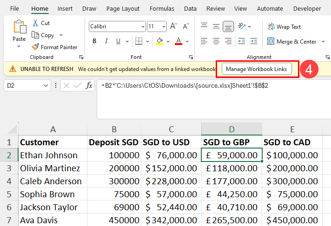Activate the Format Painter brush
Screen dimensions: 331x226
[35, 47]
